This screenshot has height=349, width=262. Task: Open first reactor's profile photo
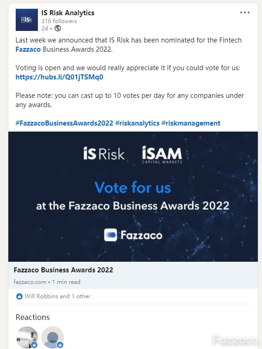click(27, 337)
